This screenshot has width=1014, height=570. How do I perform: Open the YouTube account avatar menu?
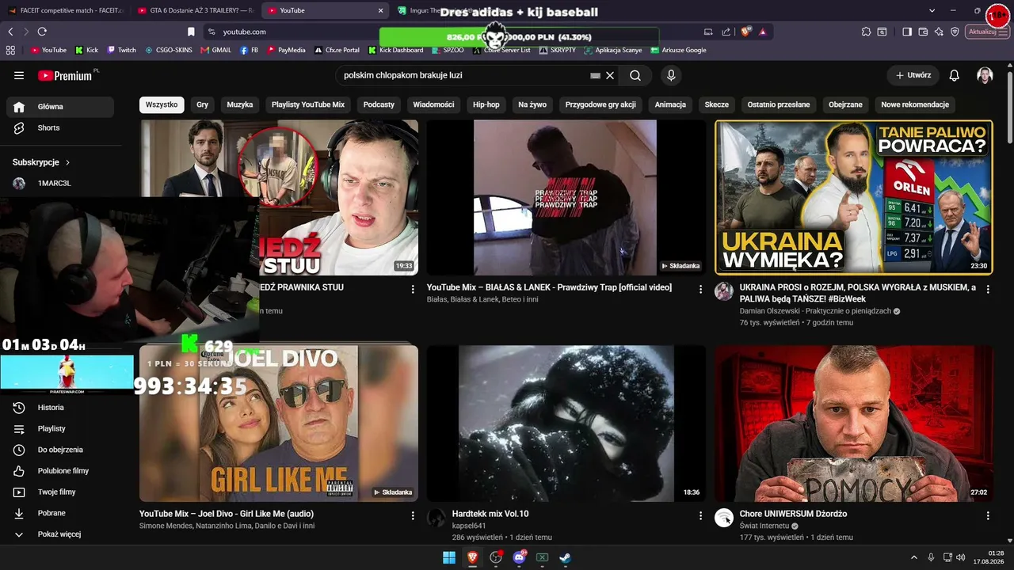(985, 75)
